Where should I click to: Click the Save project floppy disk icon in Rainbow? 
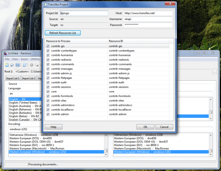point(17,65)
